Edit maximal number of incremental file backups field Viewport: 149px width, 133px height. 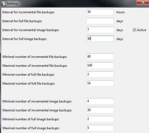[100, 65]
